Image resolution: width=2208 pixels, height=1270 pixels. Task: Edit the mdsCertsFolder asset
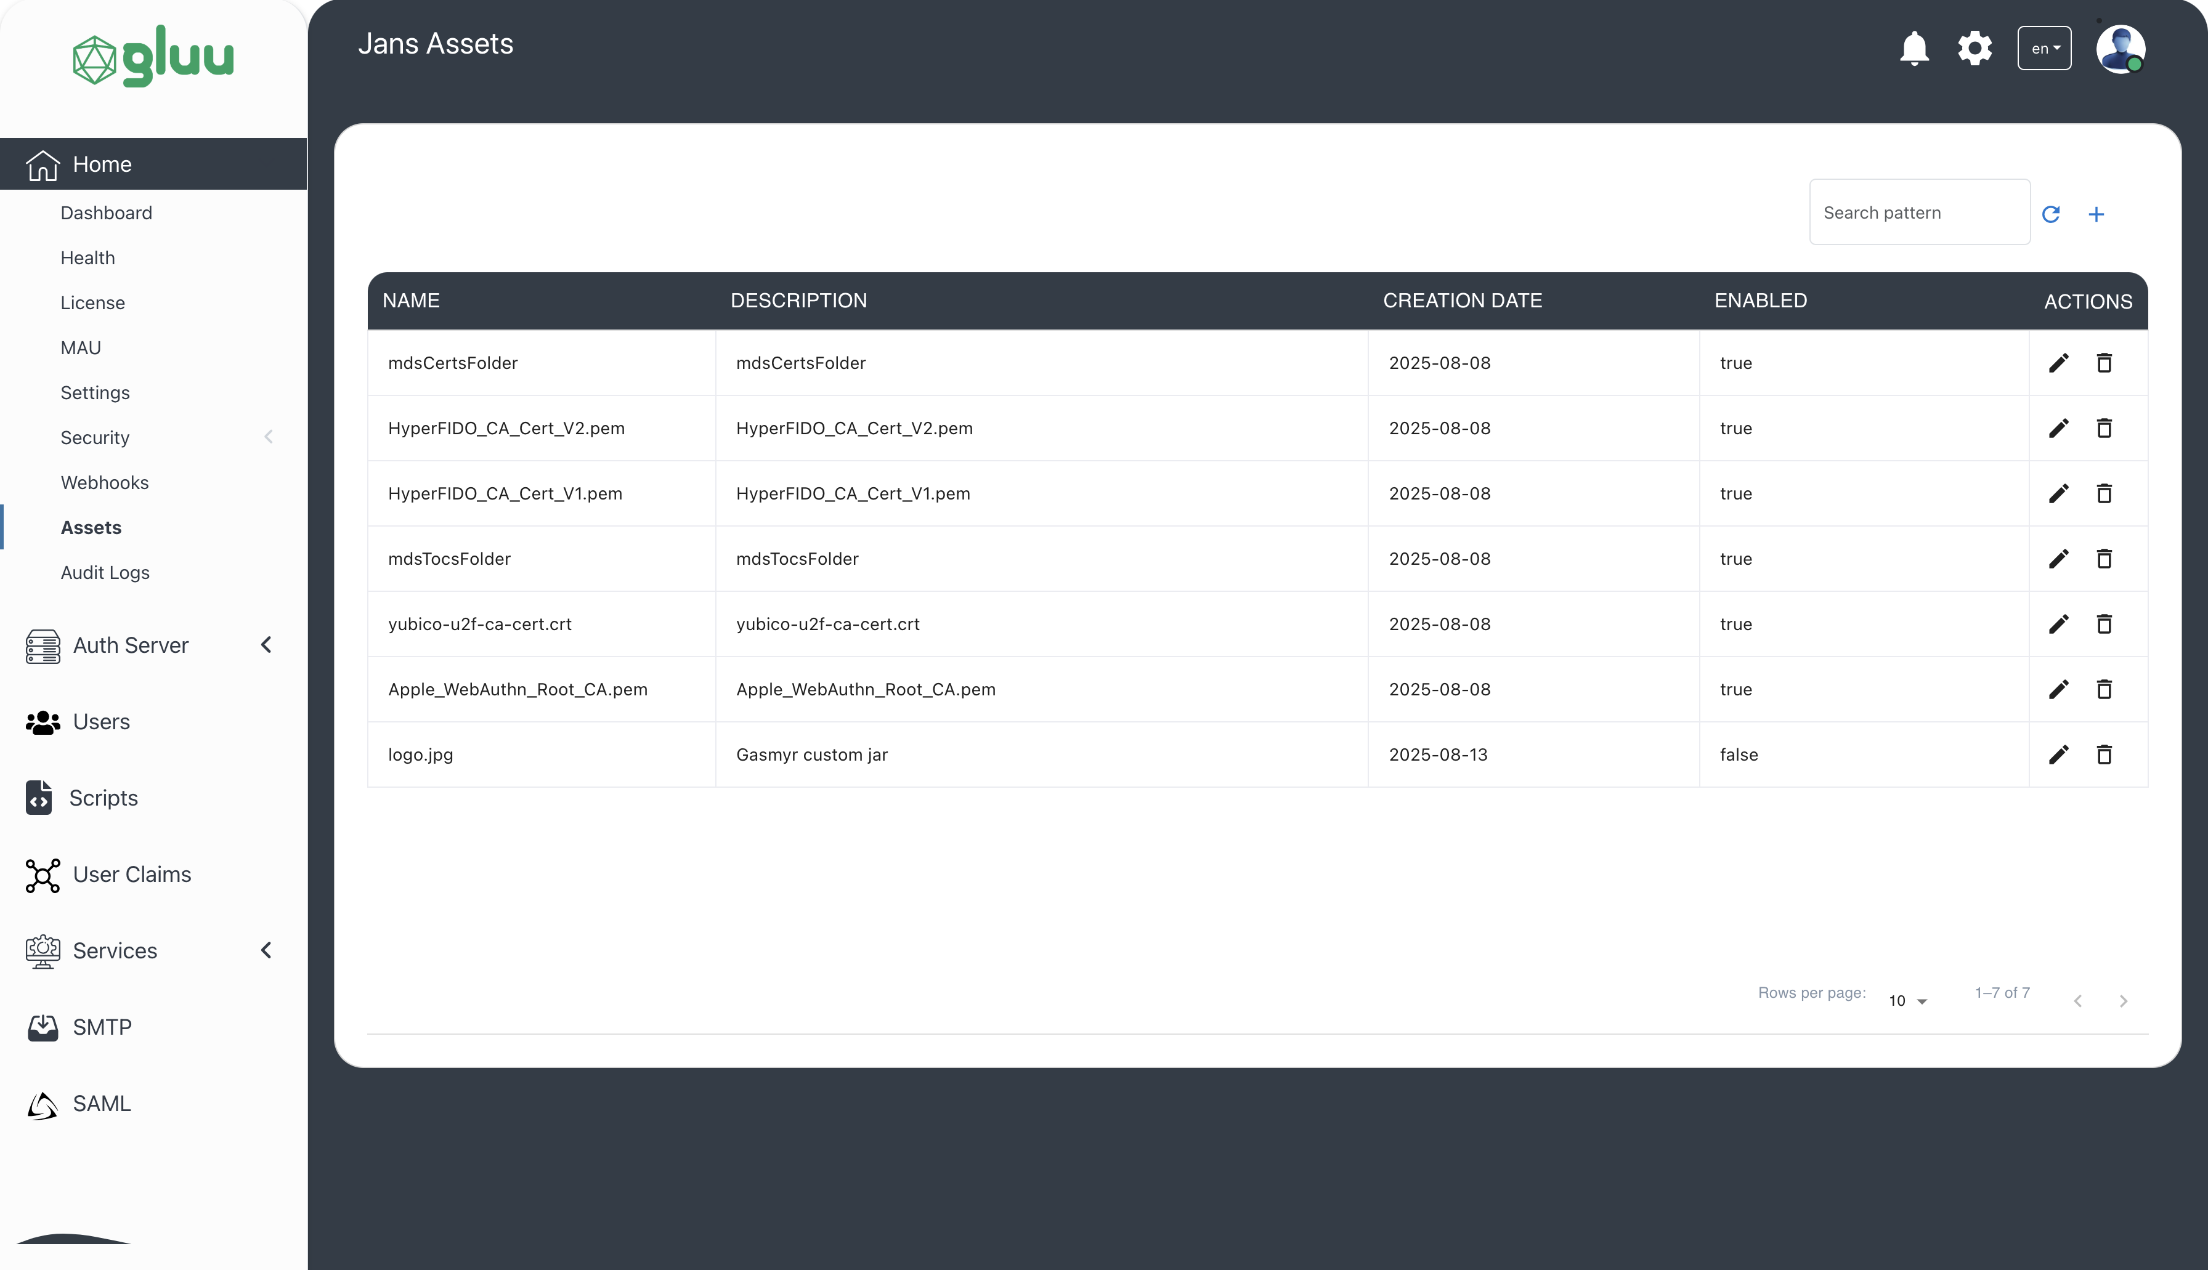coord(2059,363)
